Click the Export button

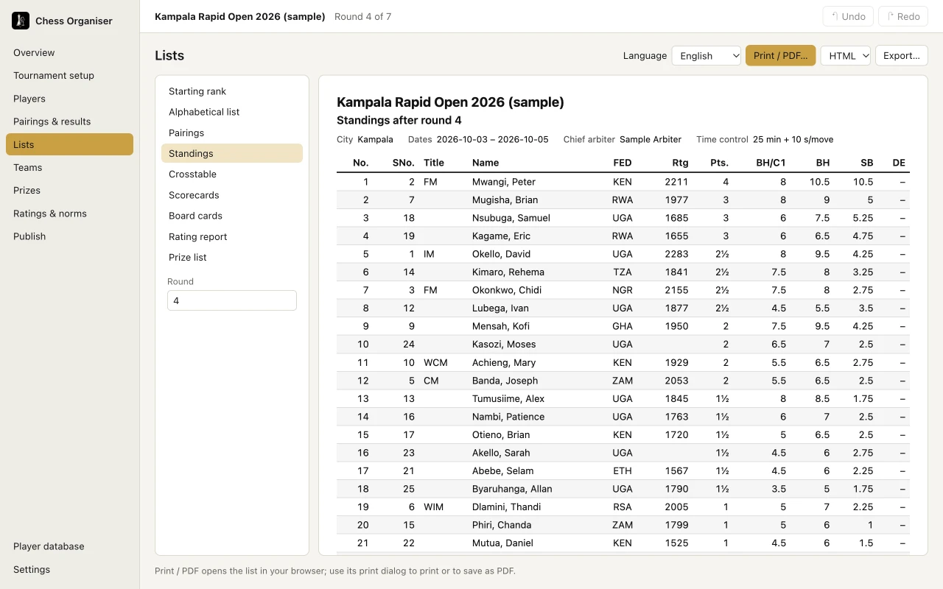click(x=901, y=55)
